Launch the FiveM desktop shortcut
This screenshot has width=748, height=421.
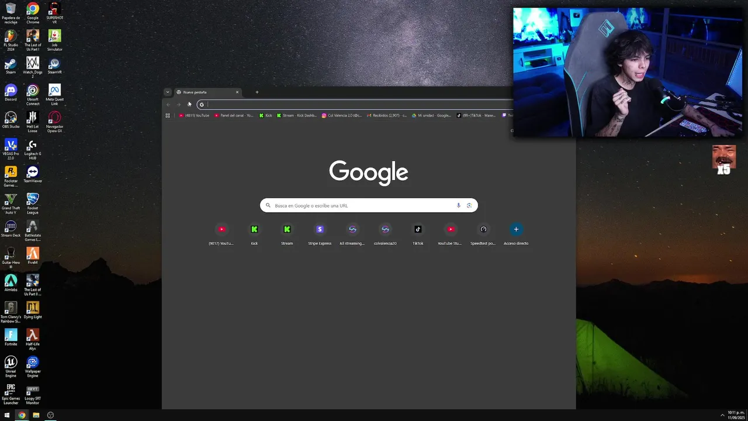33,256
